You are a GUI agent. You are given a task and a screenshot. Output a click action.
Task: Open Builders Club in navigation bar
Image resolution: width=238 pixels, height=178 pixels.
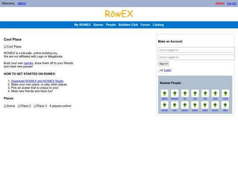[x=128, y=25]
